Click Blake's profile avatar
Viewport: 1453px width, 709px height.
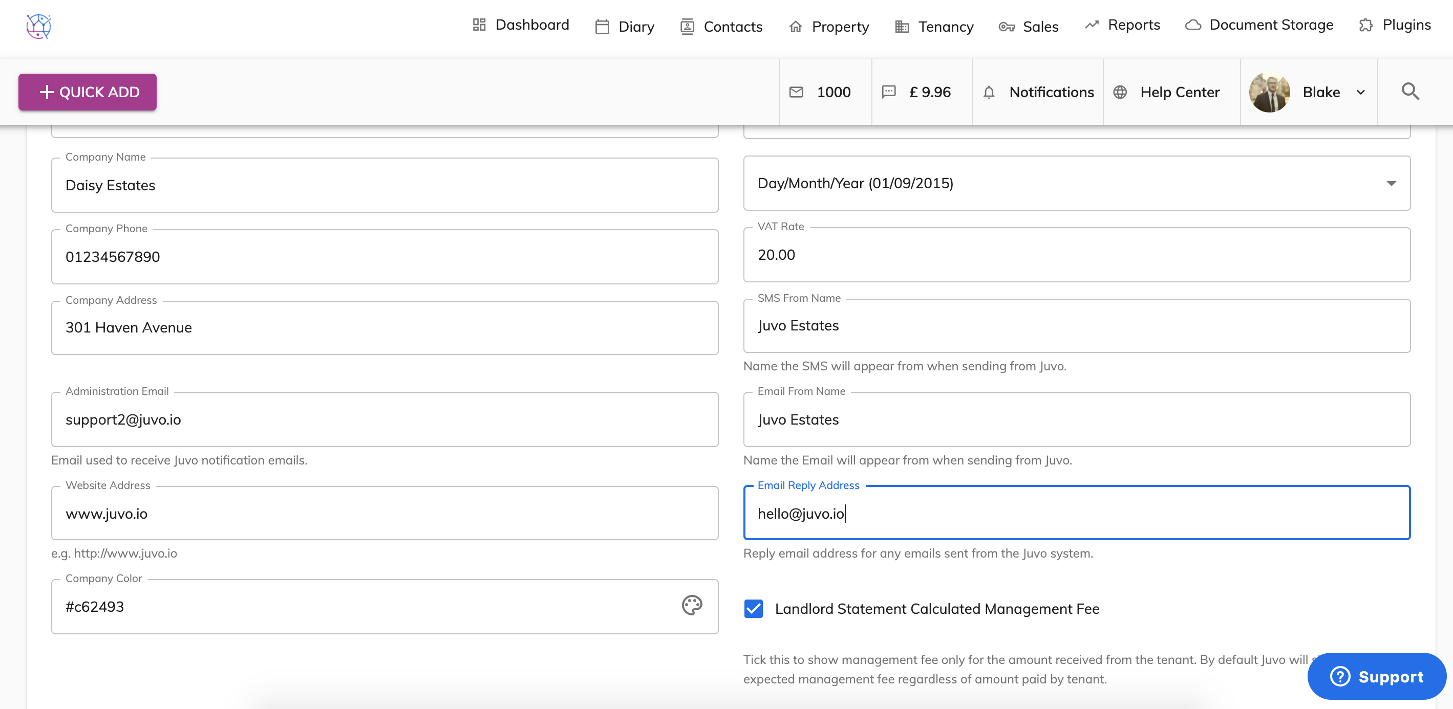pyautogui.click(x=1269, y=92)
